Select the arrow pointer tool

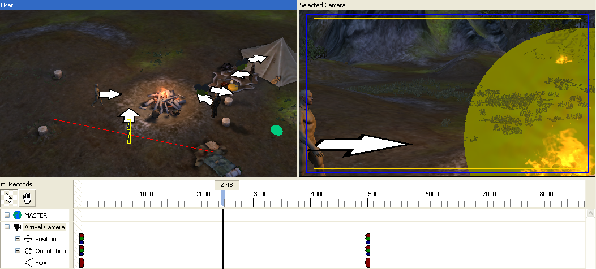coord(8,198)
